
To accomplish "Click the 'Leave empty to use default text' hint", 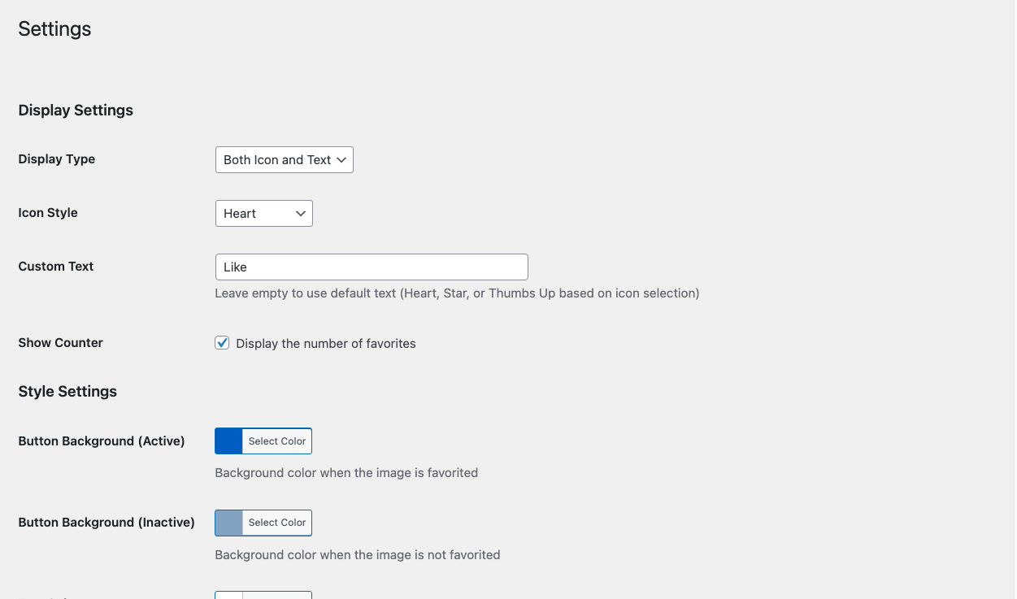I will [457, 293].
